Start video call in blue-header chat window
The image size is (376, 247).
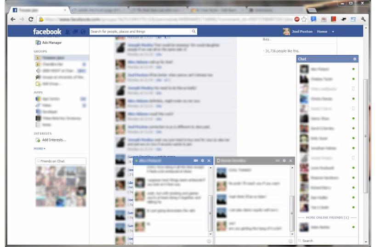(x=196, y=161)
